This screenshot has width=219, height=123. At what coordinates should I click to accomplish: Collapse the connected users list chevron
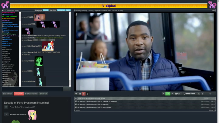tap(3, 10)
